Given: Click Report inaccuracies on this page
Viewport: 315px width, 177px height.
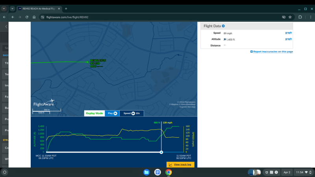Looking at the screenshot, I should click(272, 52).
